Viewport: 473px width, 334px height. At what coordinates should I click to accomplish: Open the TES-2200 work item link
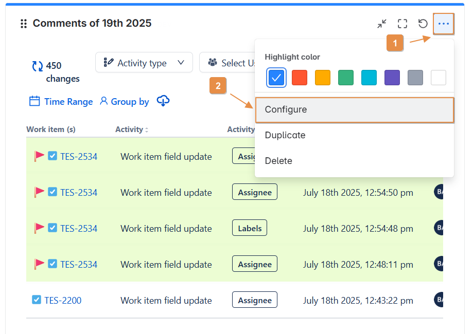coord(63,300)
